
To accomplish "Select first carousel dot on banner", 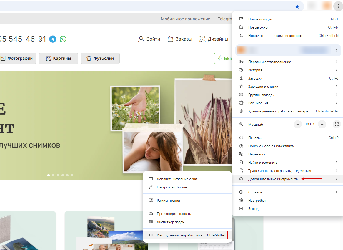I will [x=49, y=175].
